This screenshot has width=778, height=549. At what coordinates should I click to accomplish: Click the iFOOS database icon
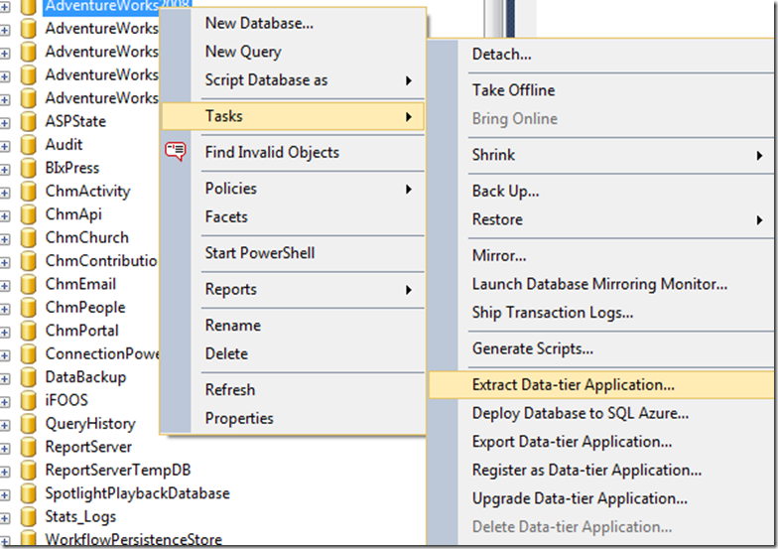(30, 401)
